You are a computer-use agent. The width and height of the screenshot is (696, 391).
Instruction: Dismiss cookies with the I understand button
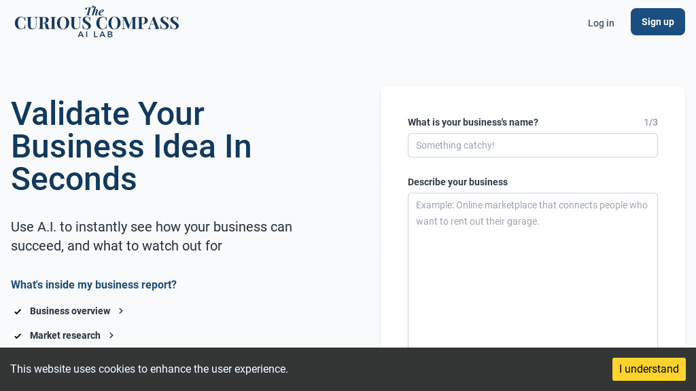(648, 369)
